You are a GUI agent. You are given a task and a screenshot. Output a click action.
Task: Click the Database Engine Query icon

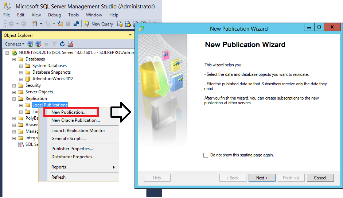(x=120, y=24)
